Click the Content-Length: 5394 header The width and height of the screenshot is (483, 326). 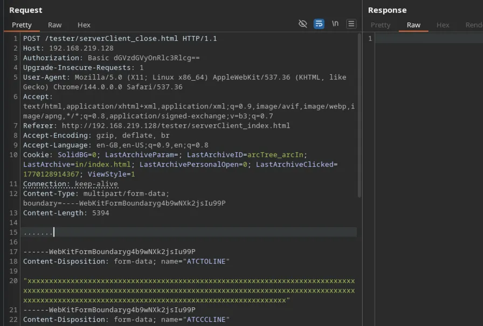click(66, 213)
